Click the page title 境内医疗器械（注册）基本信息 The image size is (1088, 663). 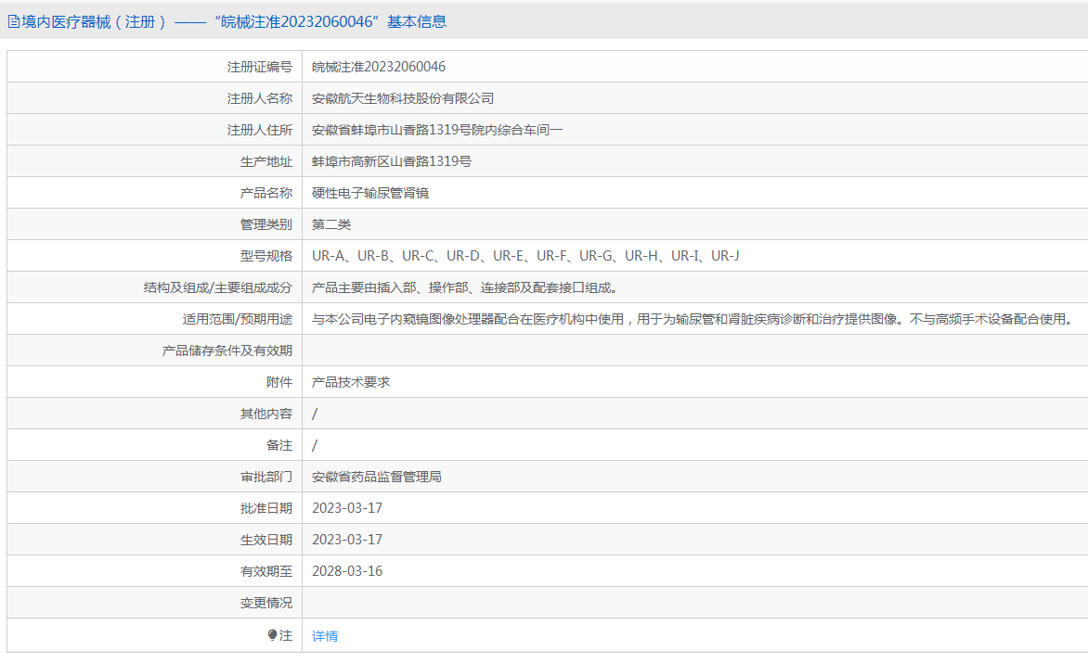[233, 22]
